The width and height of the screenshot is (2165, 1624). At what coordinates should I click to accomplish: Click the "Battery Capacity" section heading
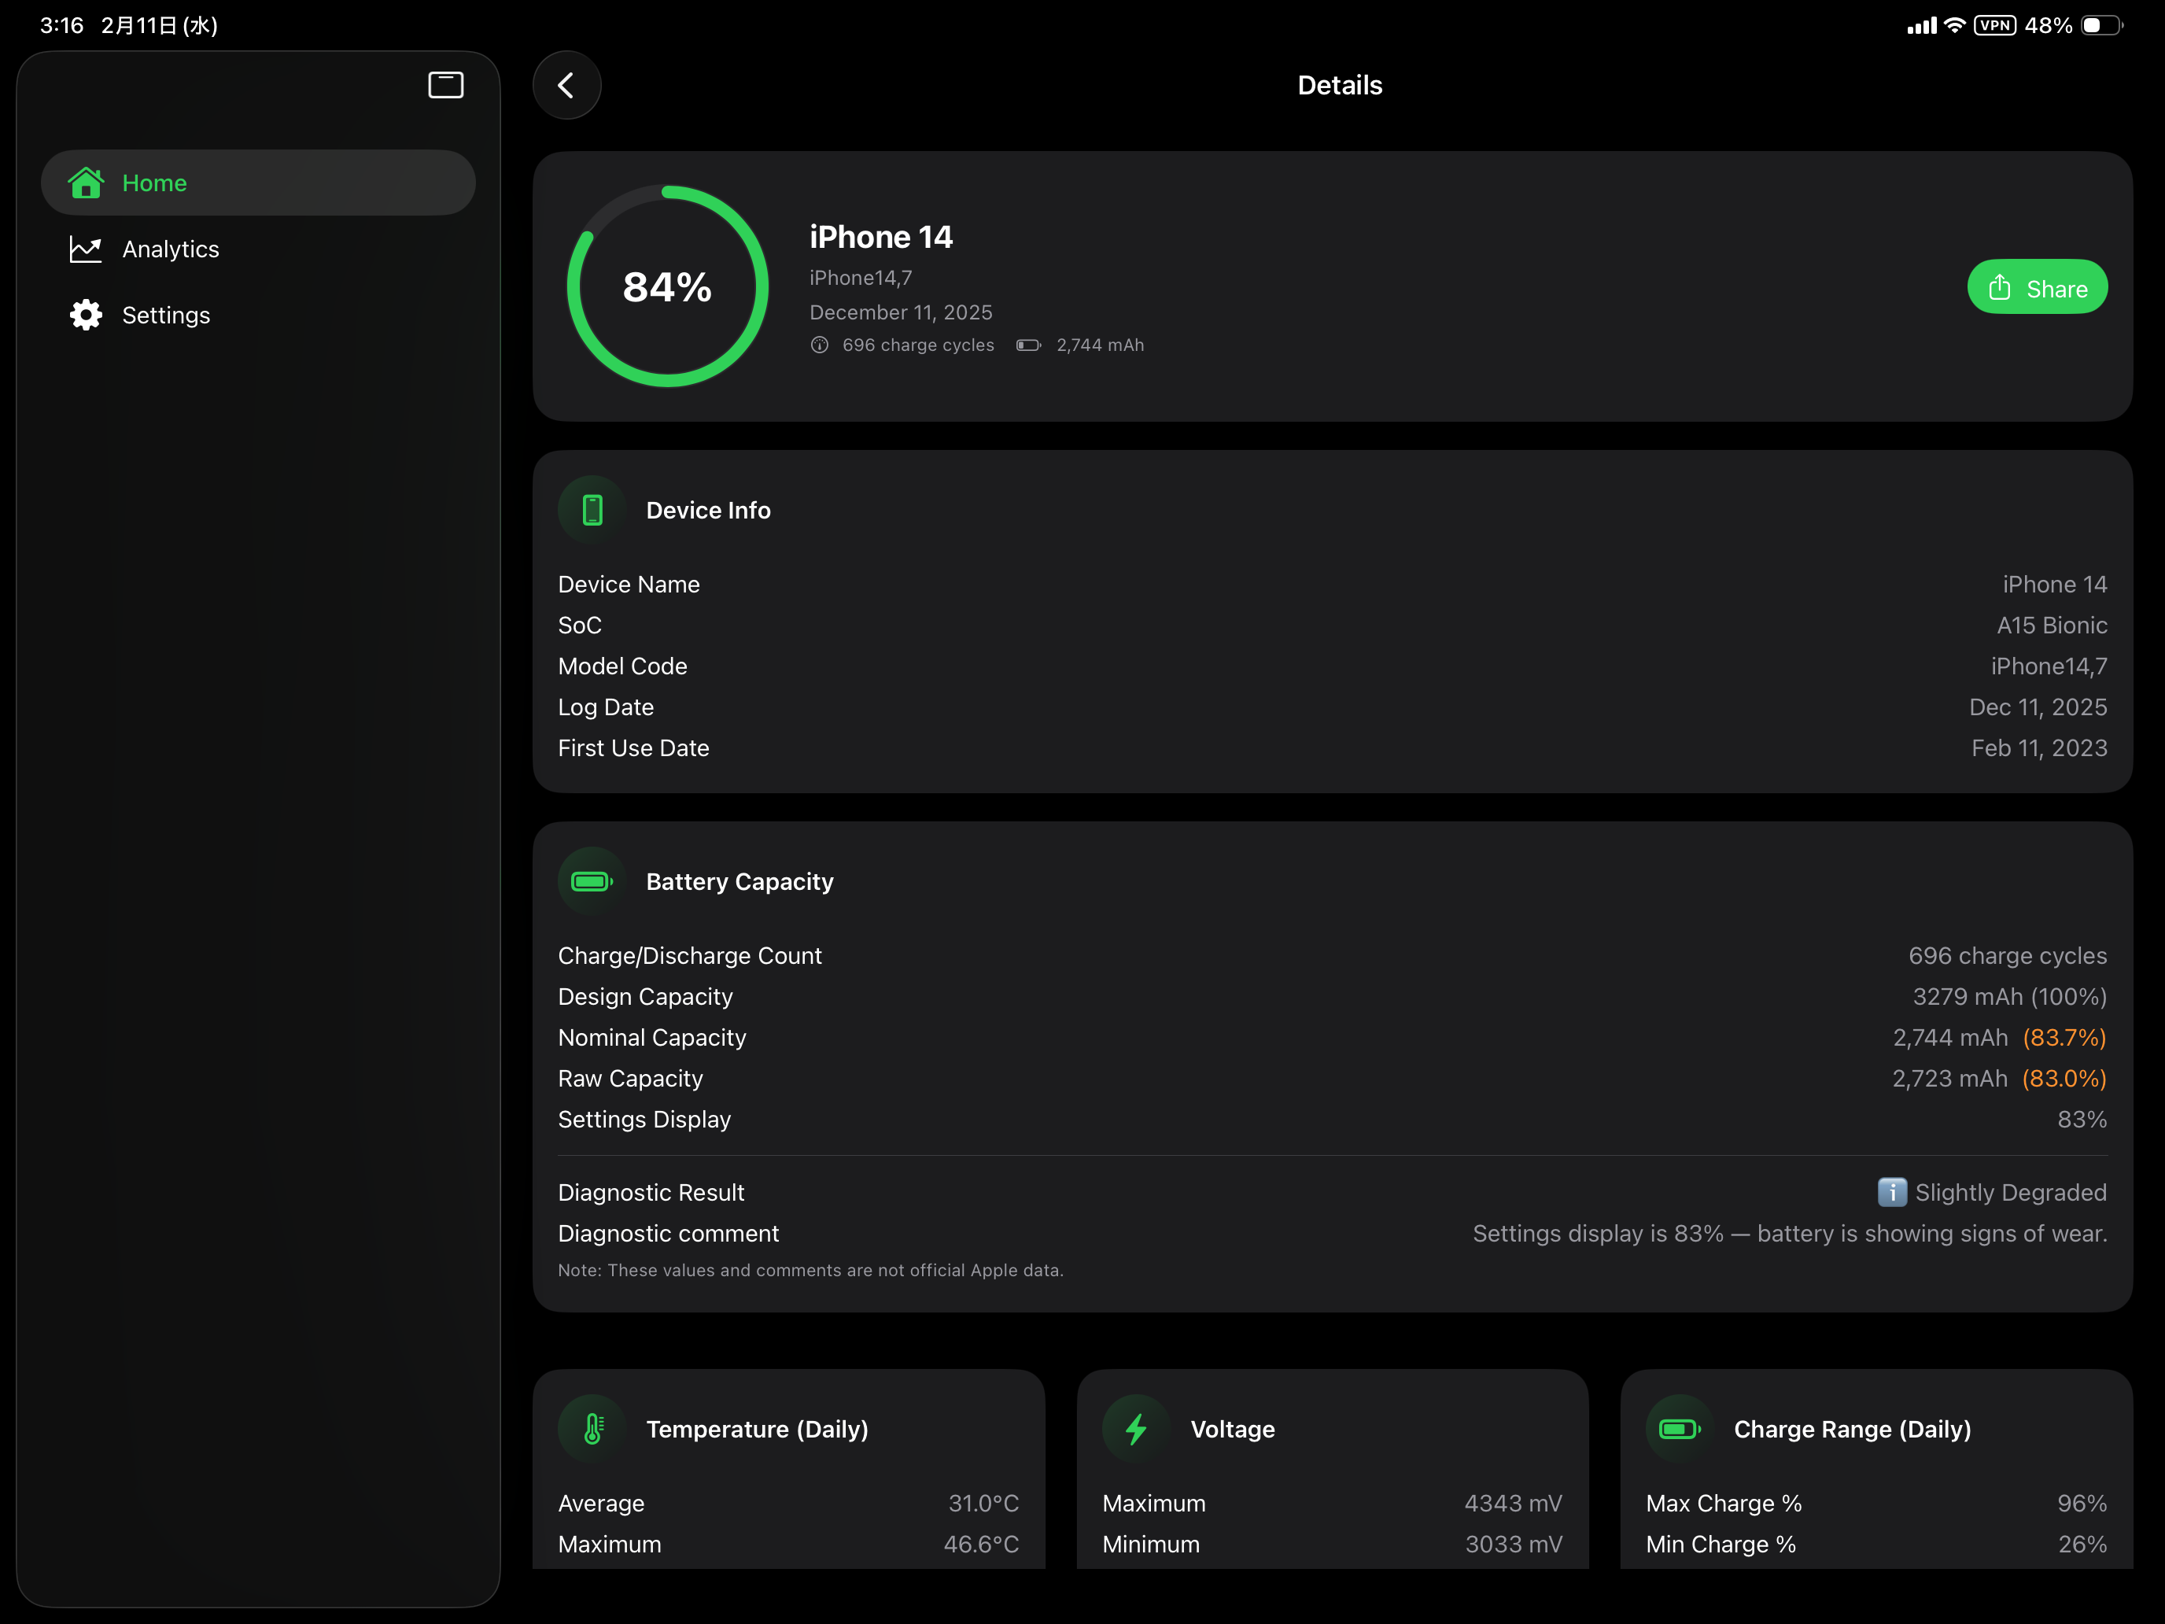740,881
